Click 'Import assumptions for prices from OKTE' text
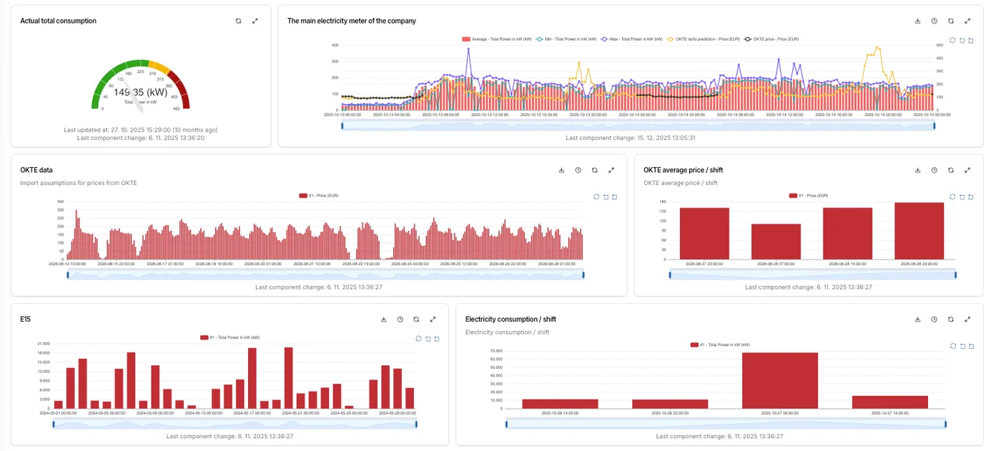This screenshot has height=451, width=1001. click(x=79, y=183)
